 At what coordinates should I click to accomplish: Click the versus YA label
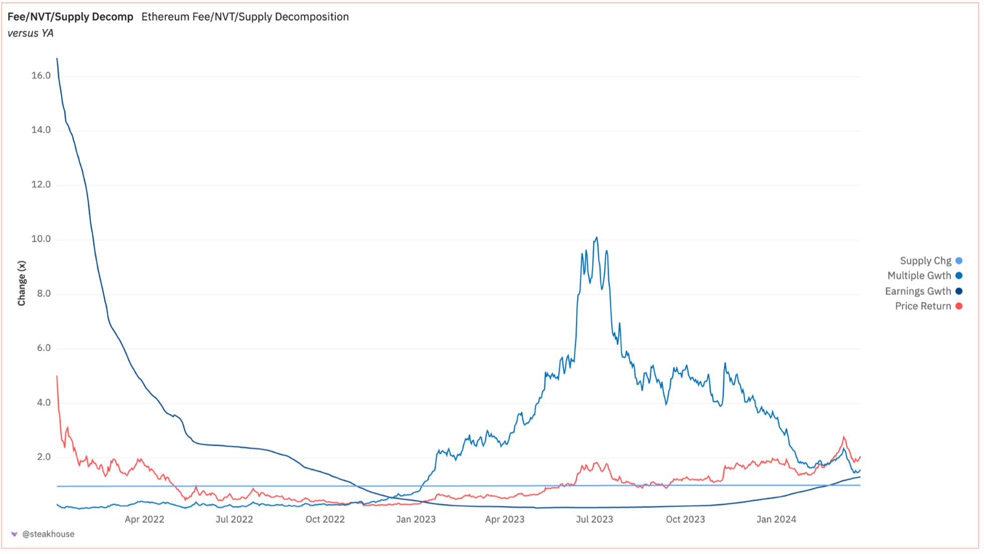(x=31, y=33)
